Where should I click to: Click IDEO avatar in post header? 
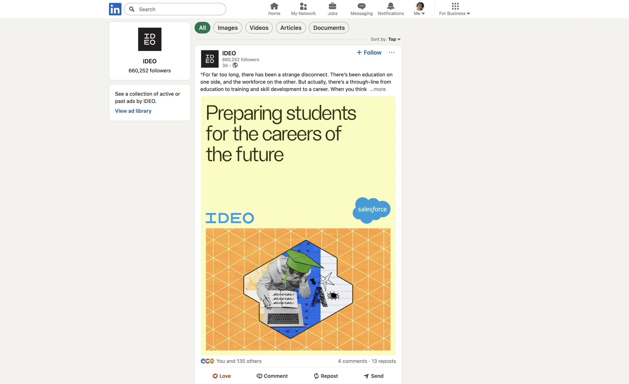(210, 59)
